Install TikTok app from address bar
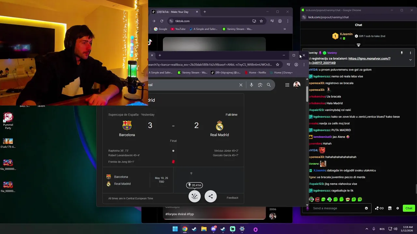Viewport: 417px width, 234px height. 254,21
